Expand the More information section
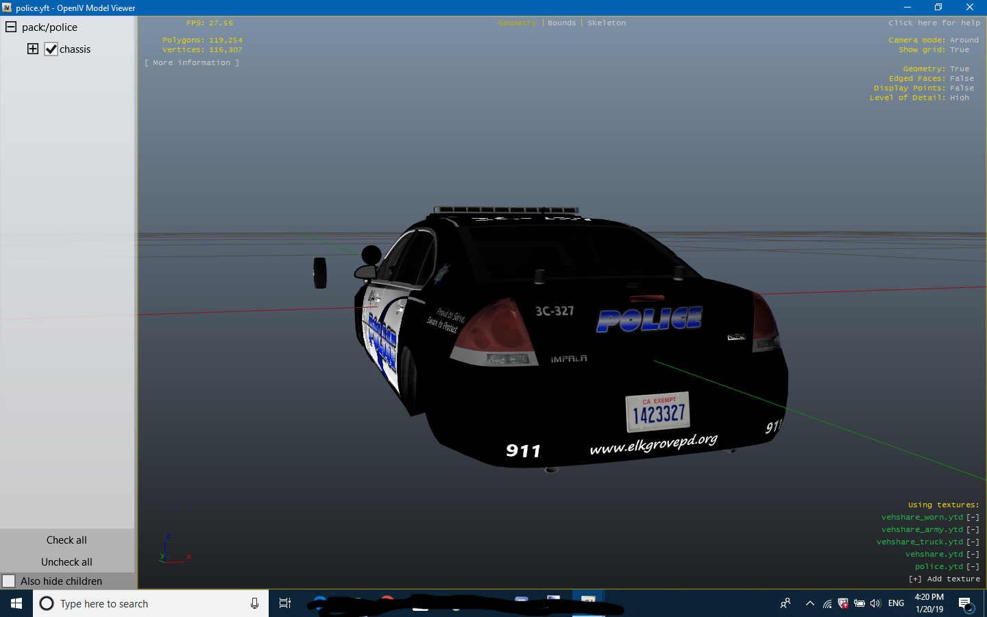This screenshot has height=617, width=987. 192,63
